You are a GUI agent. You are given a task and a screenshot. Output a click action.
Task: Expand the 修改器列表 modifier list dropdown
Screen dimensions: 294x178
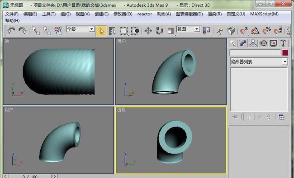click(259, 61)
